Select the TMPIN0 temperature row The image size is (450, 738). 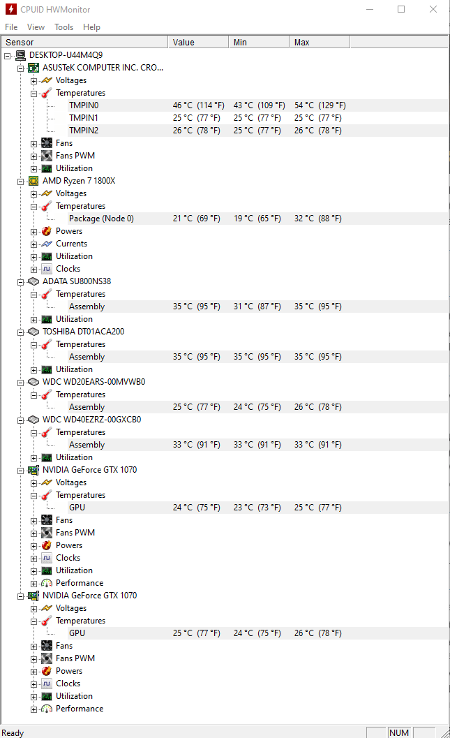click(84, 105)
